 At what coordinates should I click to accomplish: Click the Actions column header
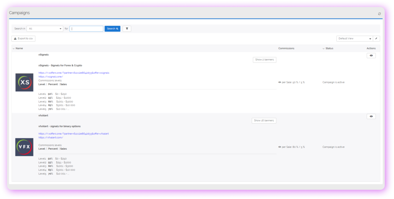(x=371, y=48)
